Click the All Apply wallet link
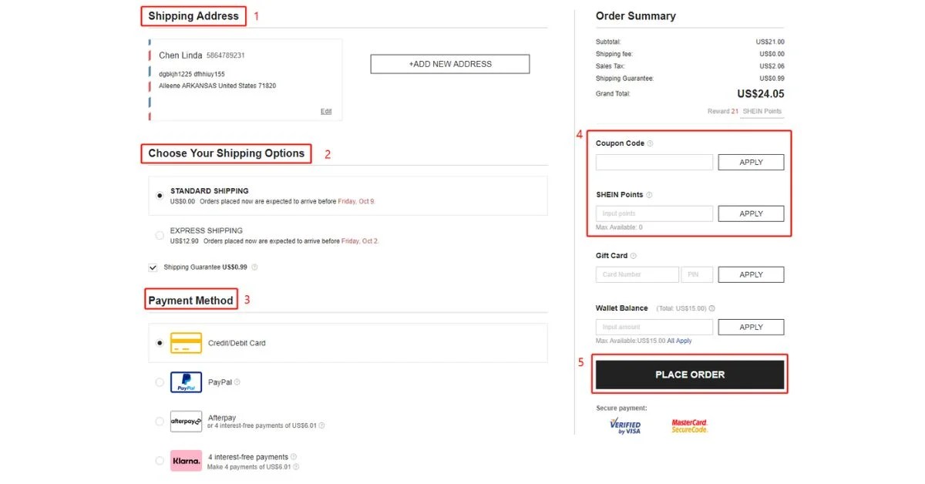 pyautogui.click(x=679, y=340)
